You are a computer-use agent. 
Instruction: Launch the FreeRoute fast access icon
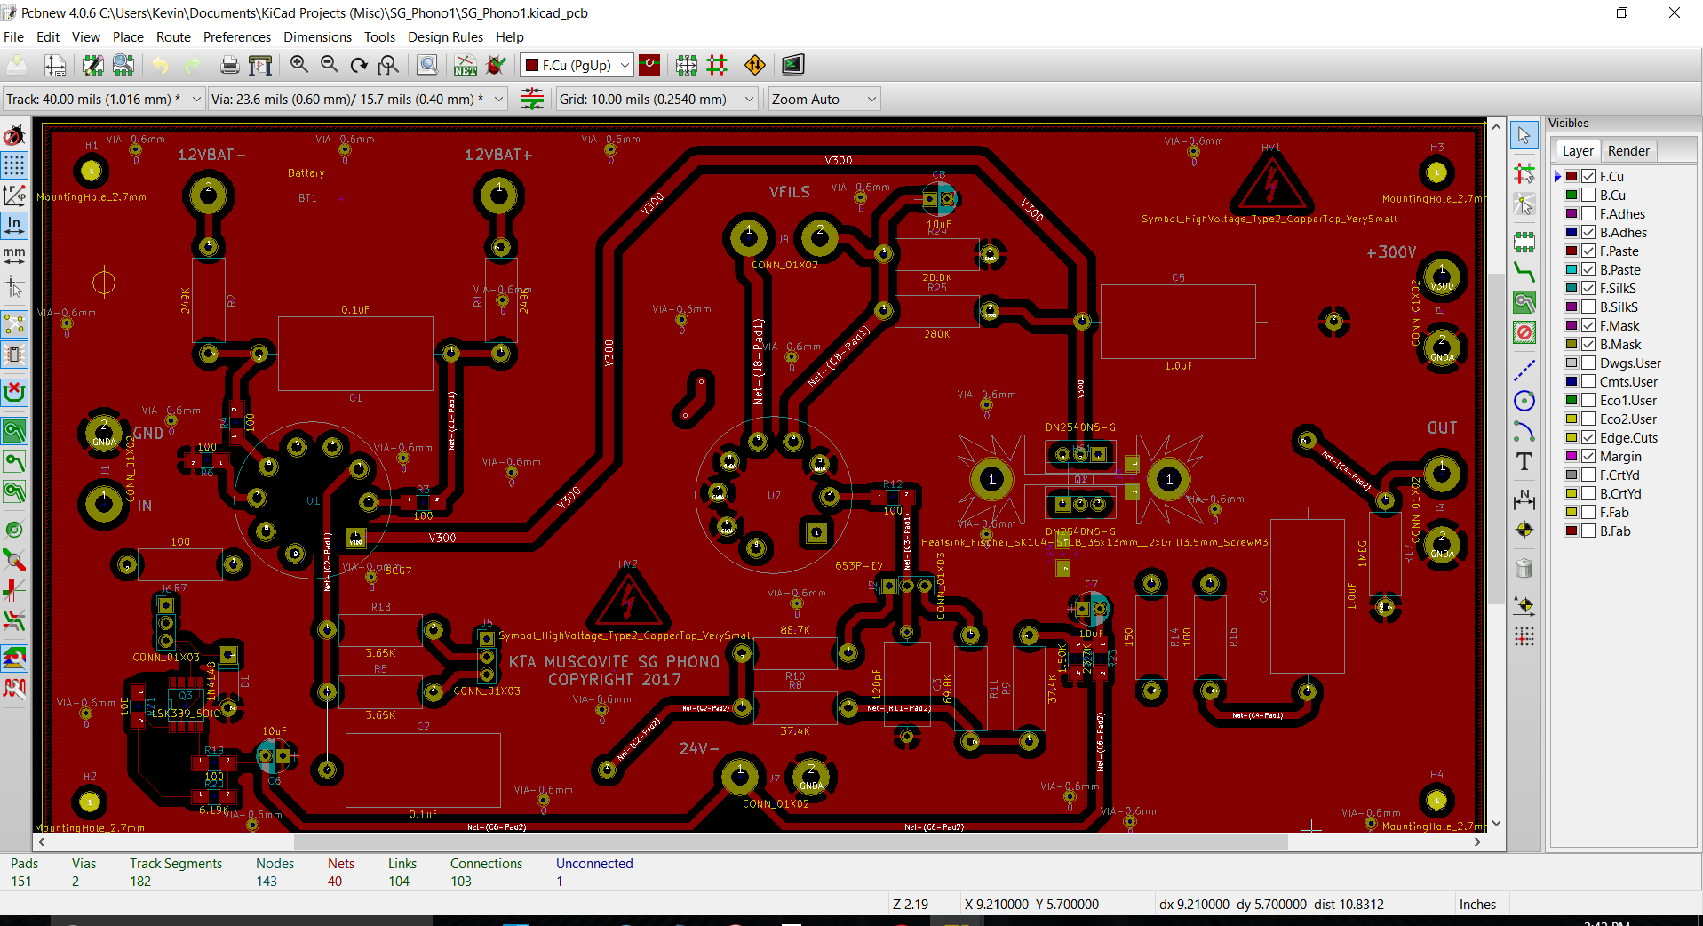(755, 65)
